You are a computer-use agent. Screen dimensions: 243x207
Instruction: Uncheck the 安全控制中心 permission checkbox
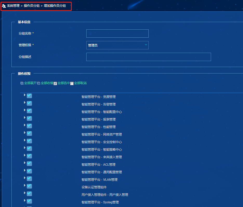29,141
